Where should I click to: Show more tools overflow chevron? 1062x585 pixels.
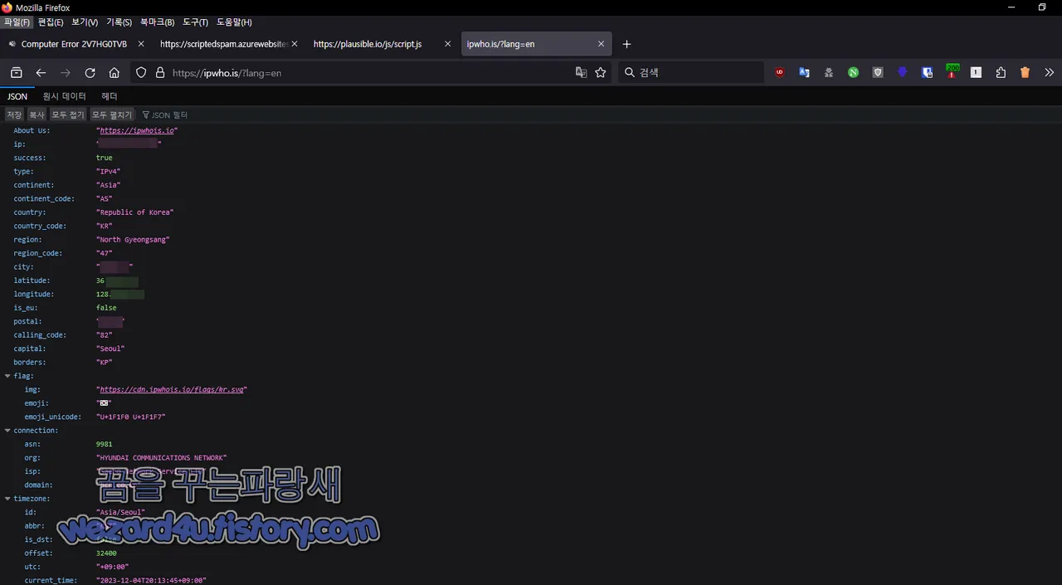click(1049, 73)
